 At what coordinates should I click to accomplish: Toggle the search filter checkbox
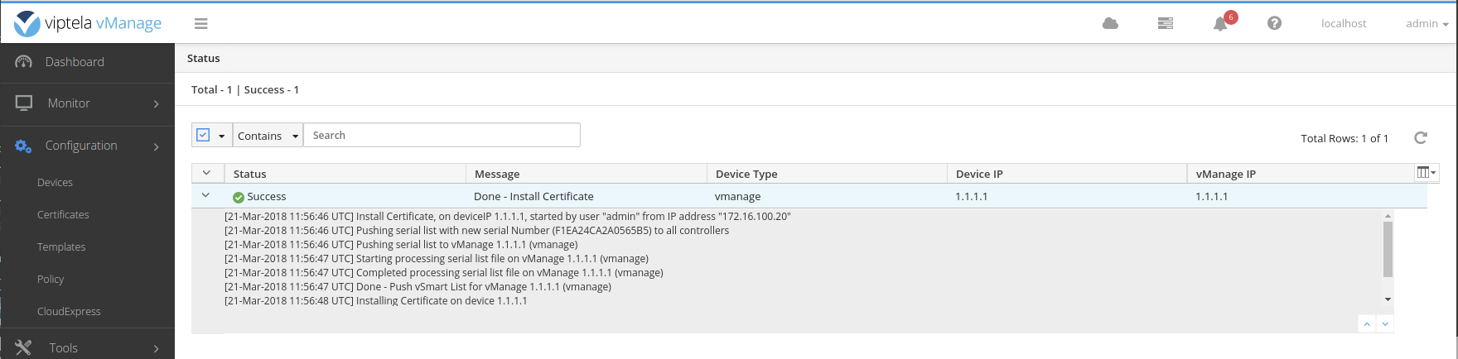pyautogui.click(x=203, y=135)
